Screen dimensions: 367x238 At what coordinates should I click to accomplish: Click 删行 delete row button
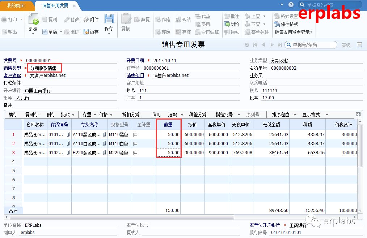click(x=51, y=115)
